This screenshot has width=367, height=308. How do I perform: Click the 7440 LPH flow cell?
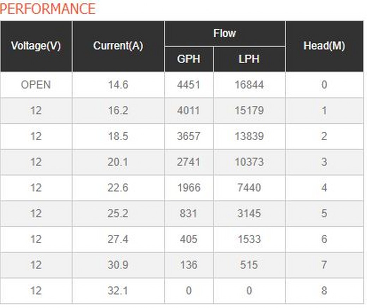click(x=249, y=188)
